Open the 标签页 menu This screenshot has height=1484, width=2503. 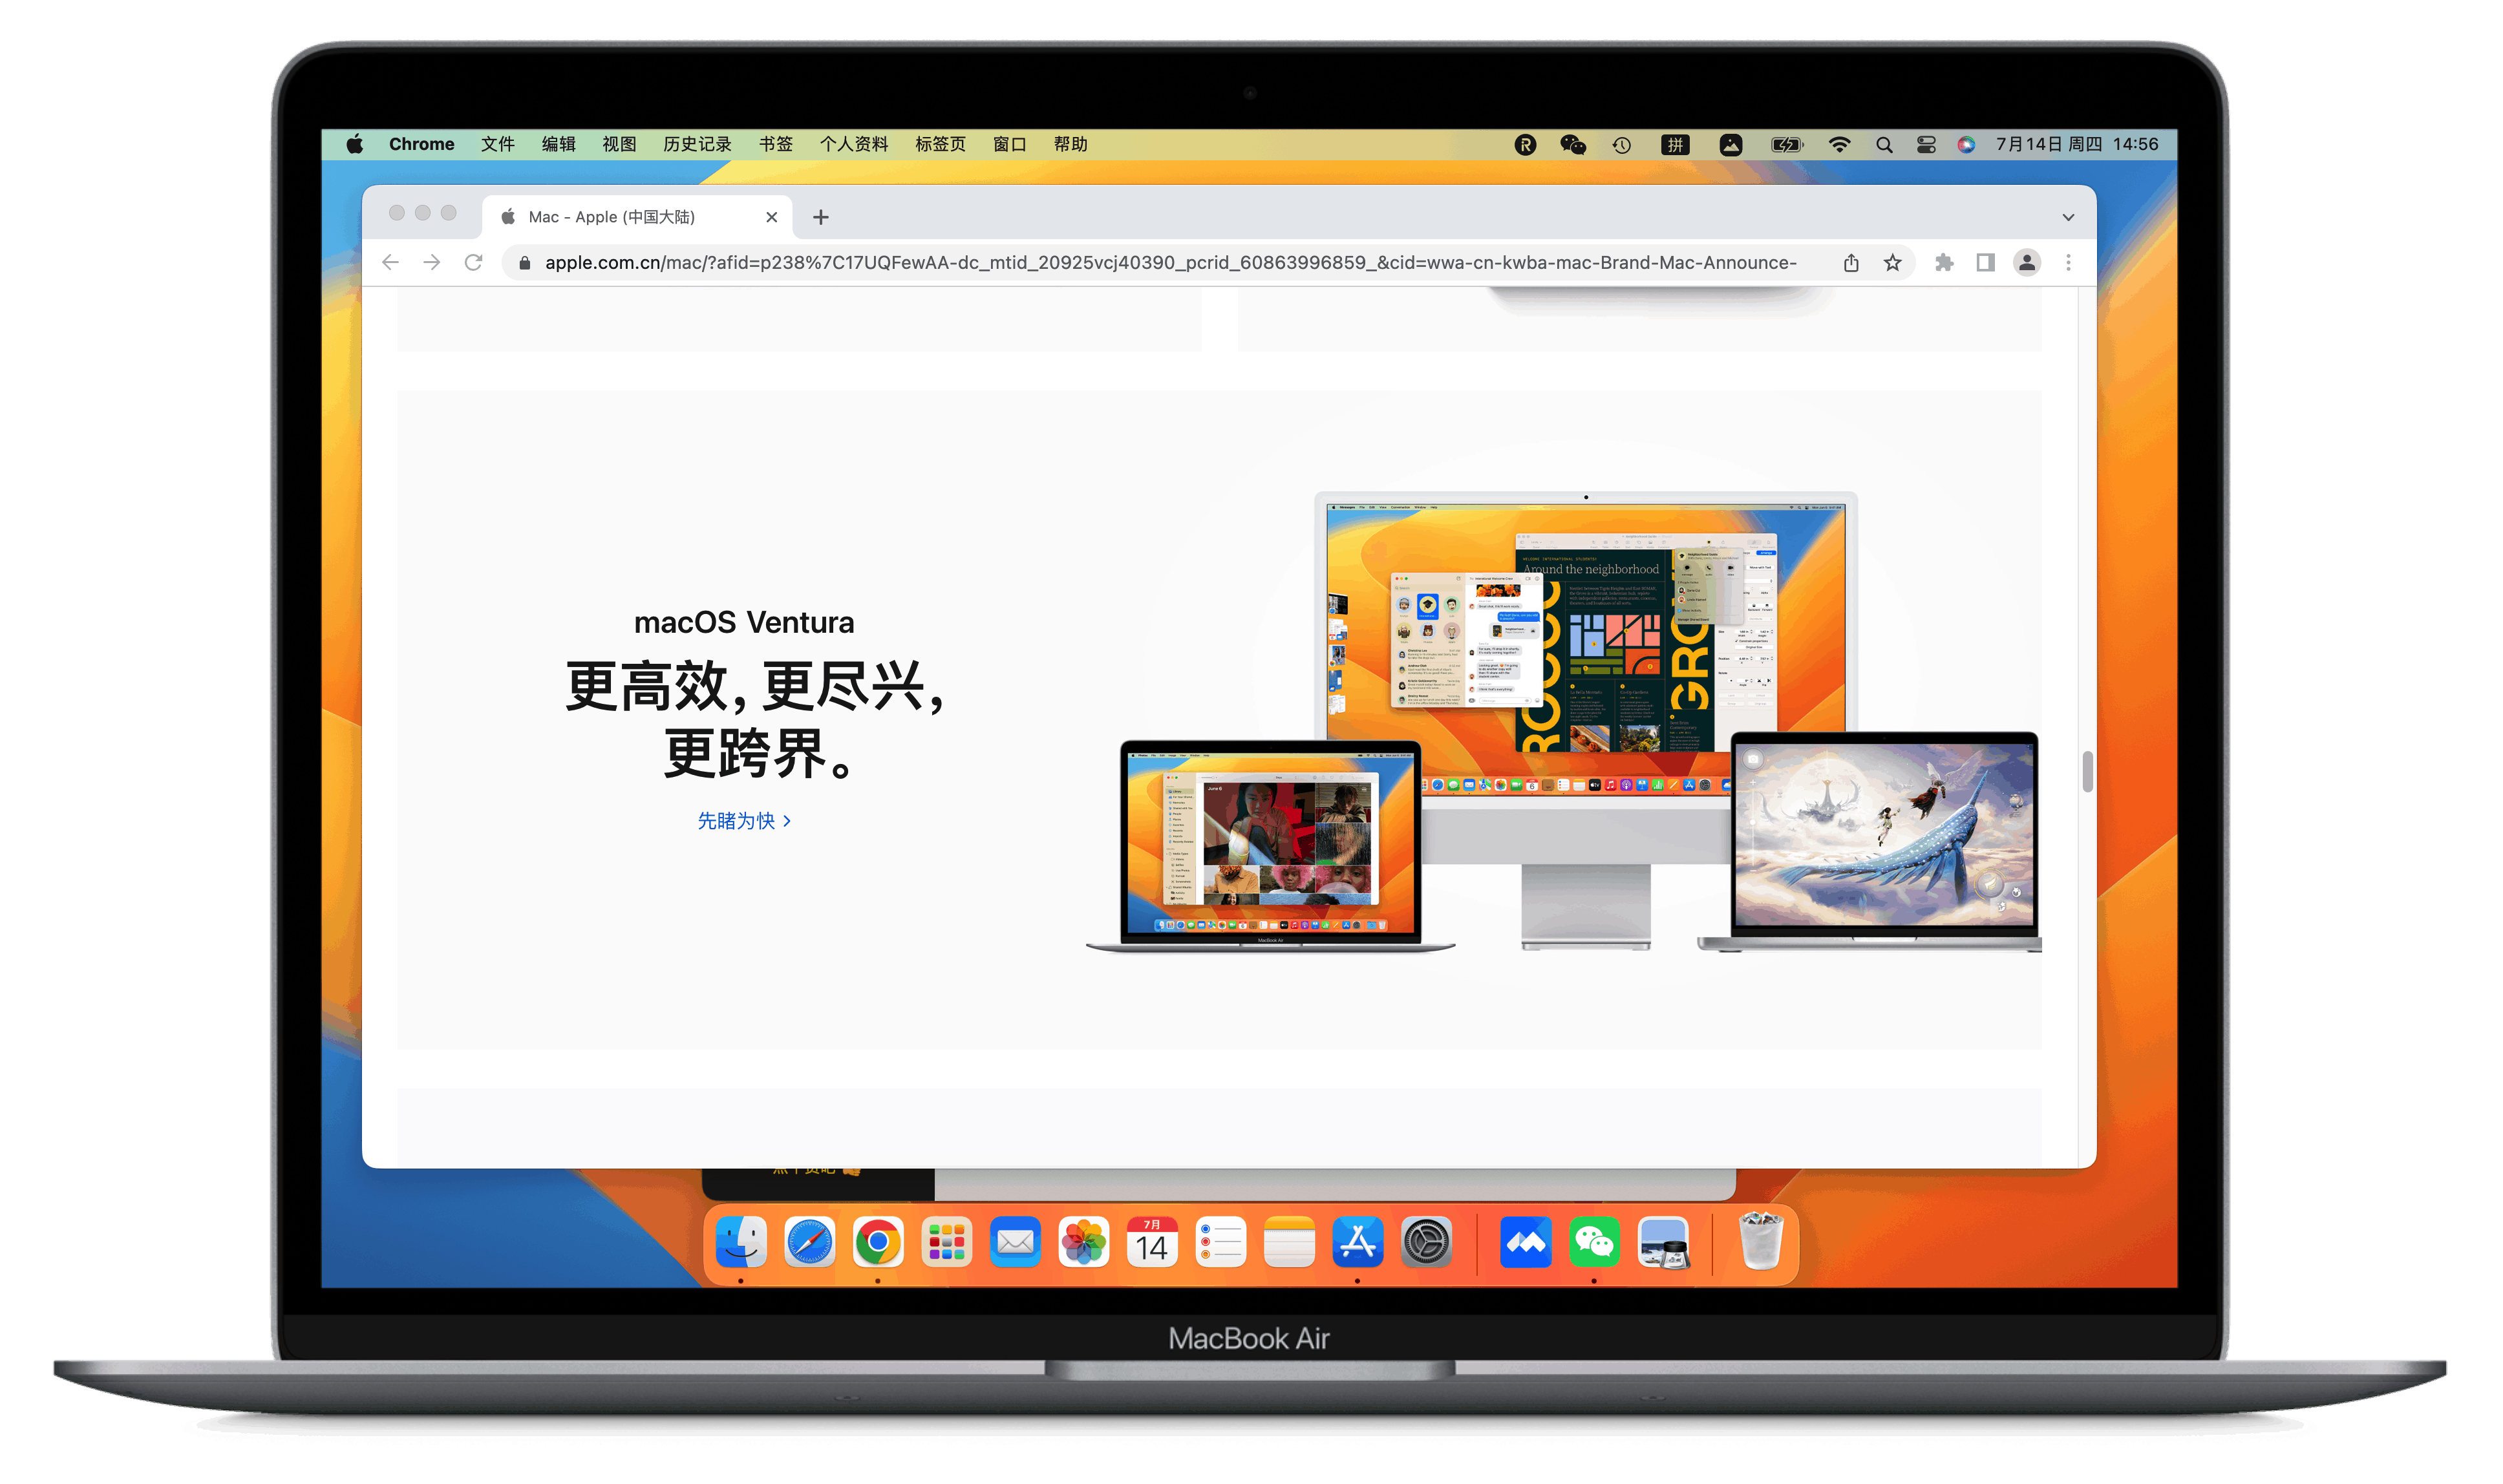941,144
